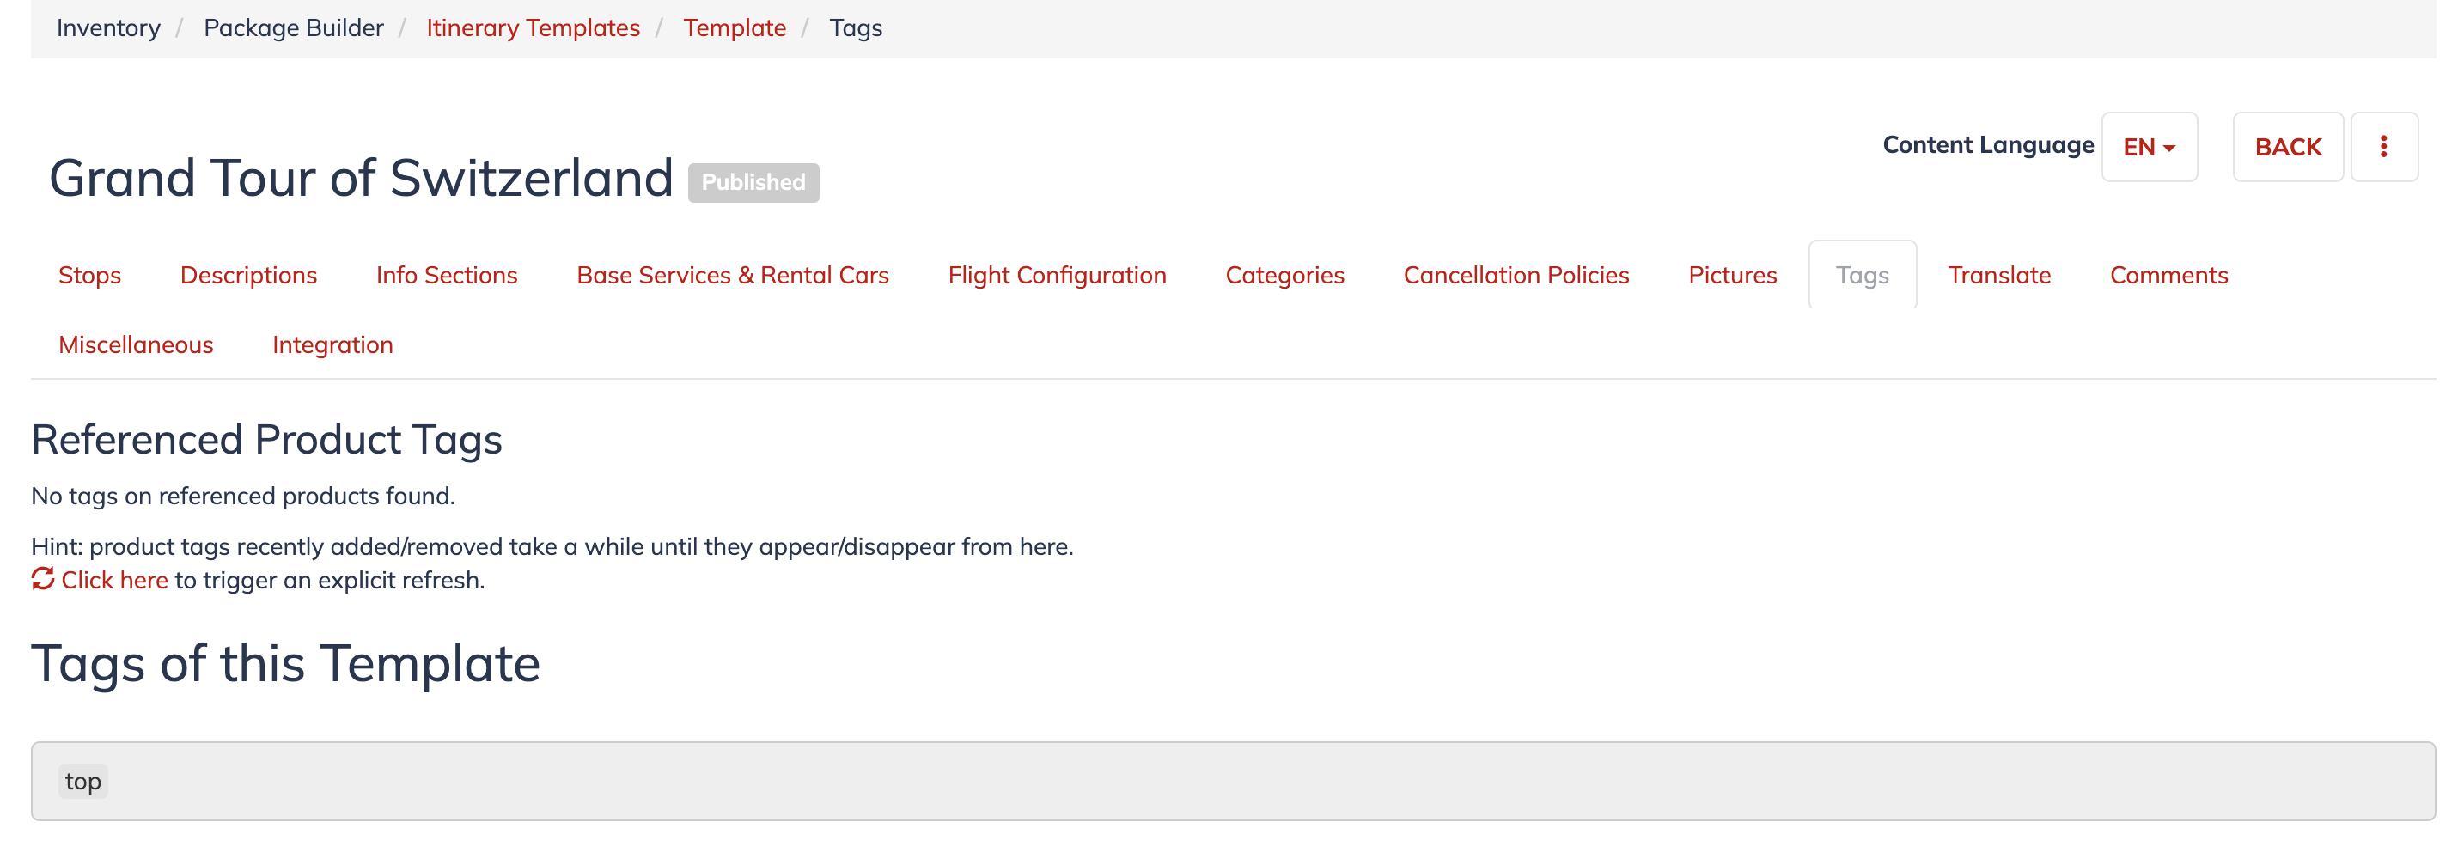
Task: Follow the Itinerary Templates breadcrumb link
Action: pyautogui.click(x=533, y=27)
